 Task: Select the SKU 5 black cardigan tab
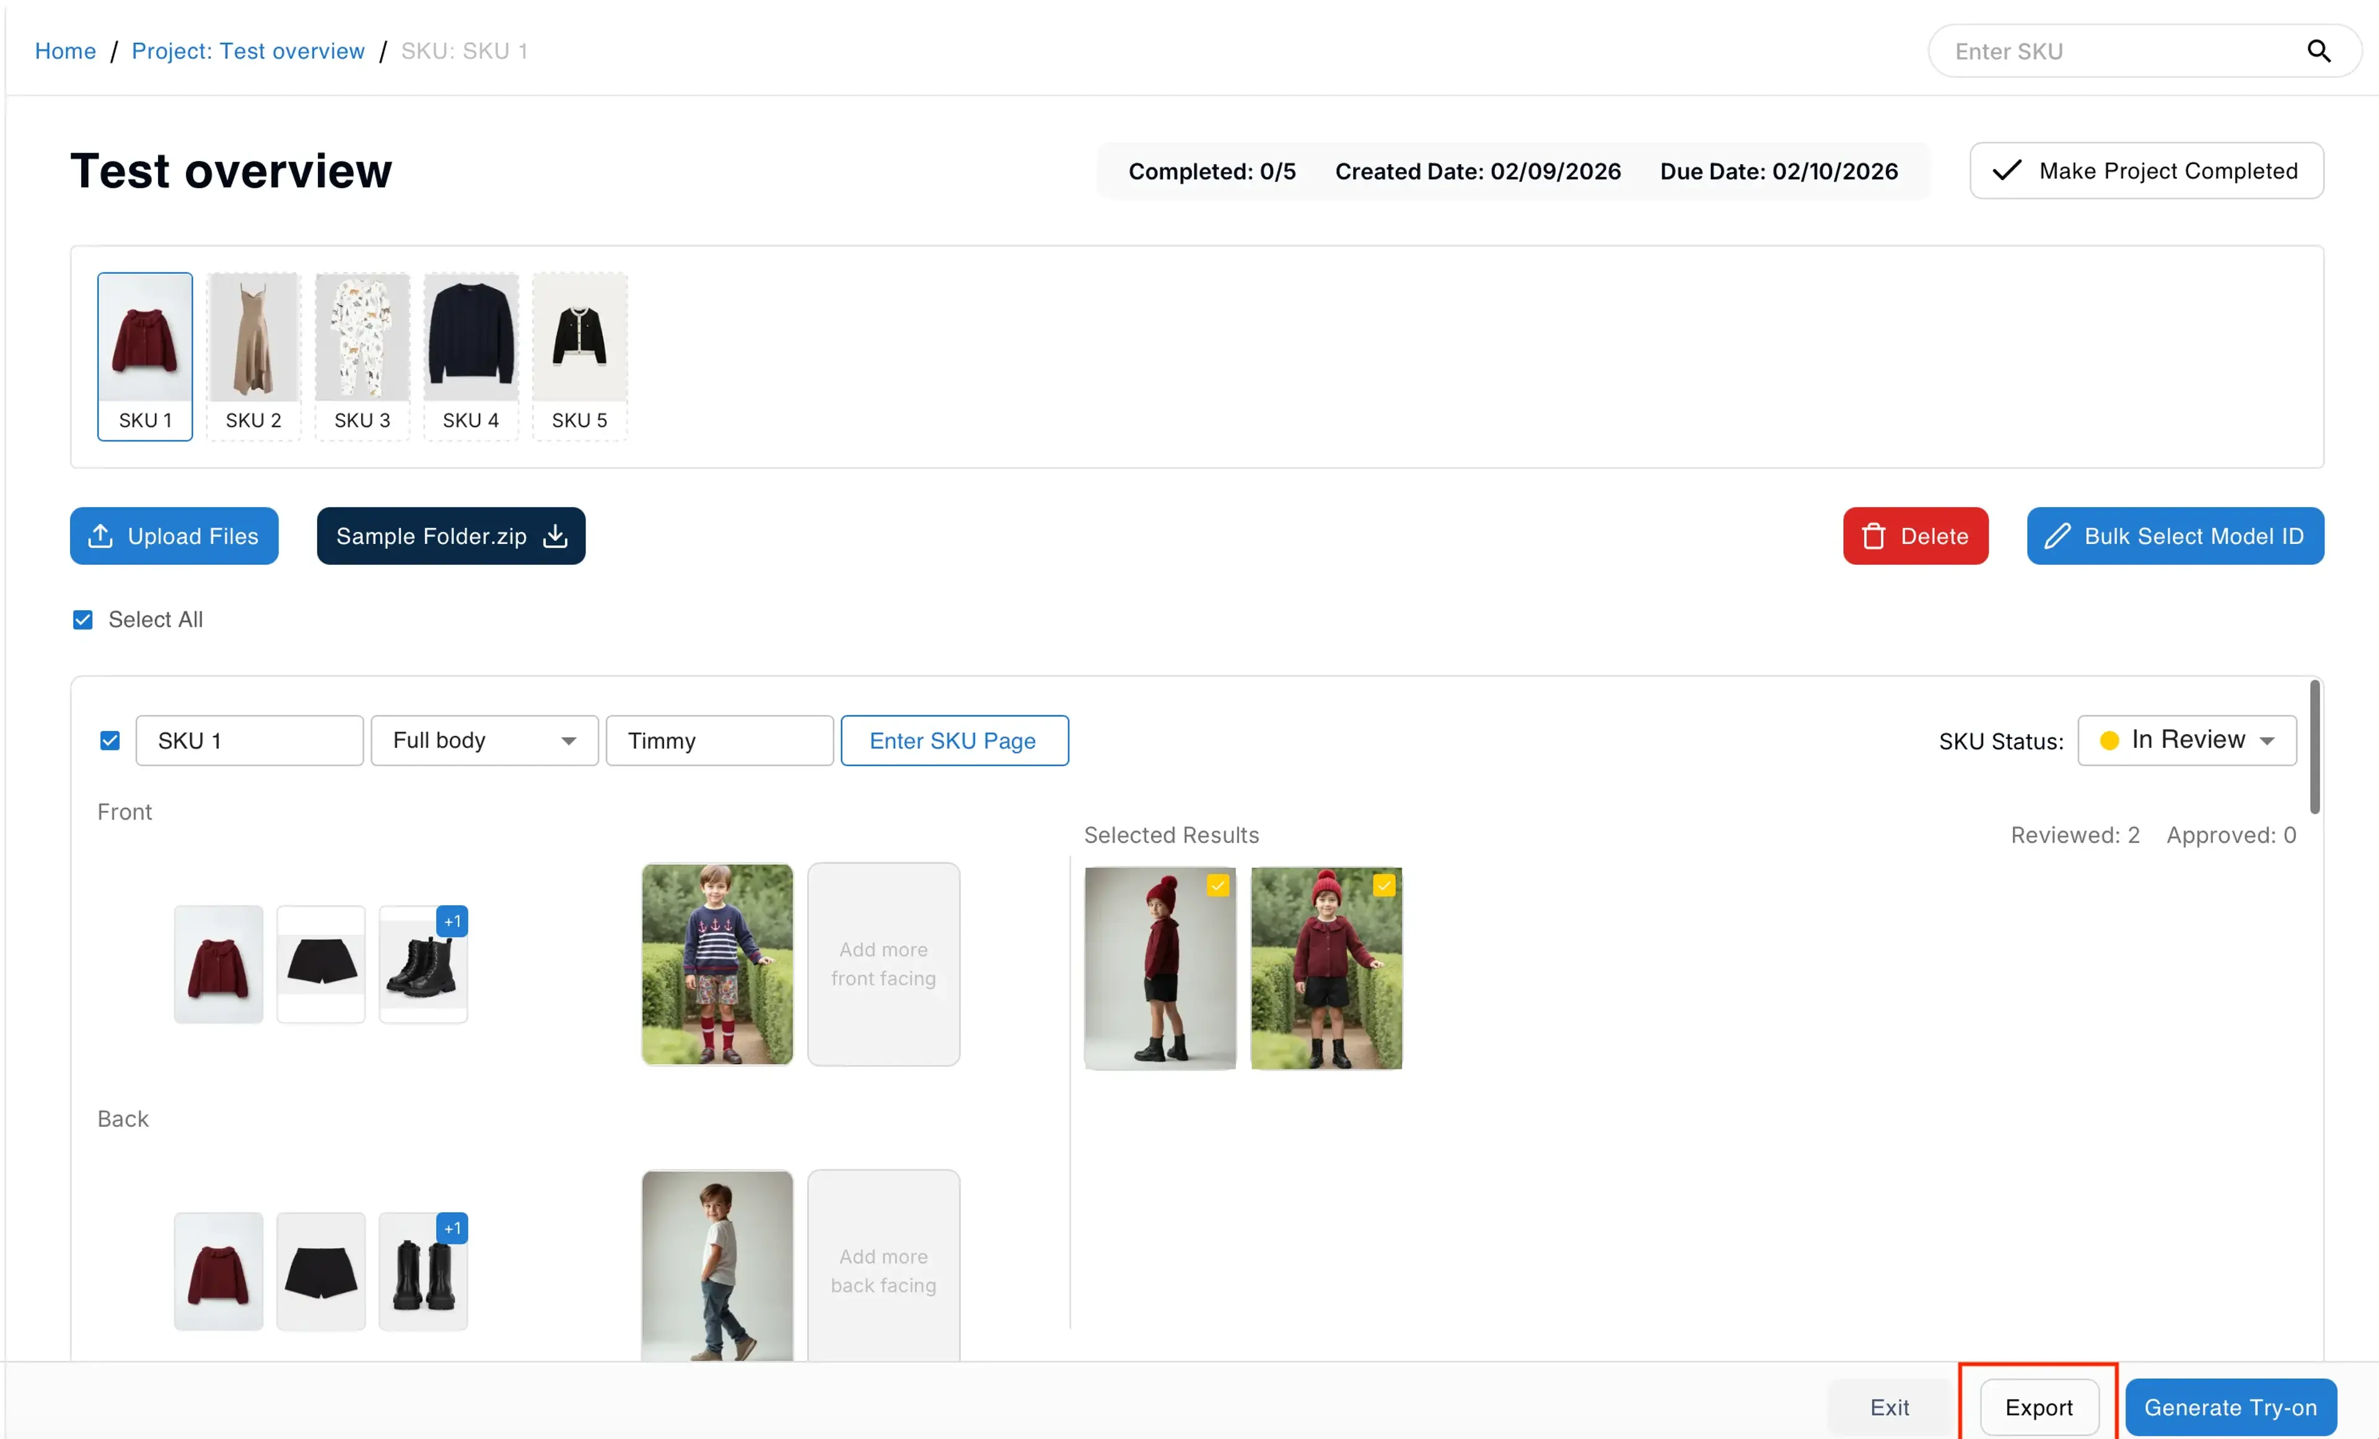(x=579, y=357)
